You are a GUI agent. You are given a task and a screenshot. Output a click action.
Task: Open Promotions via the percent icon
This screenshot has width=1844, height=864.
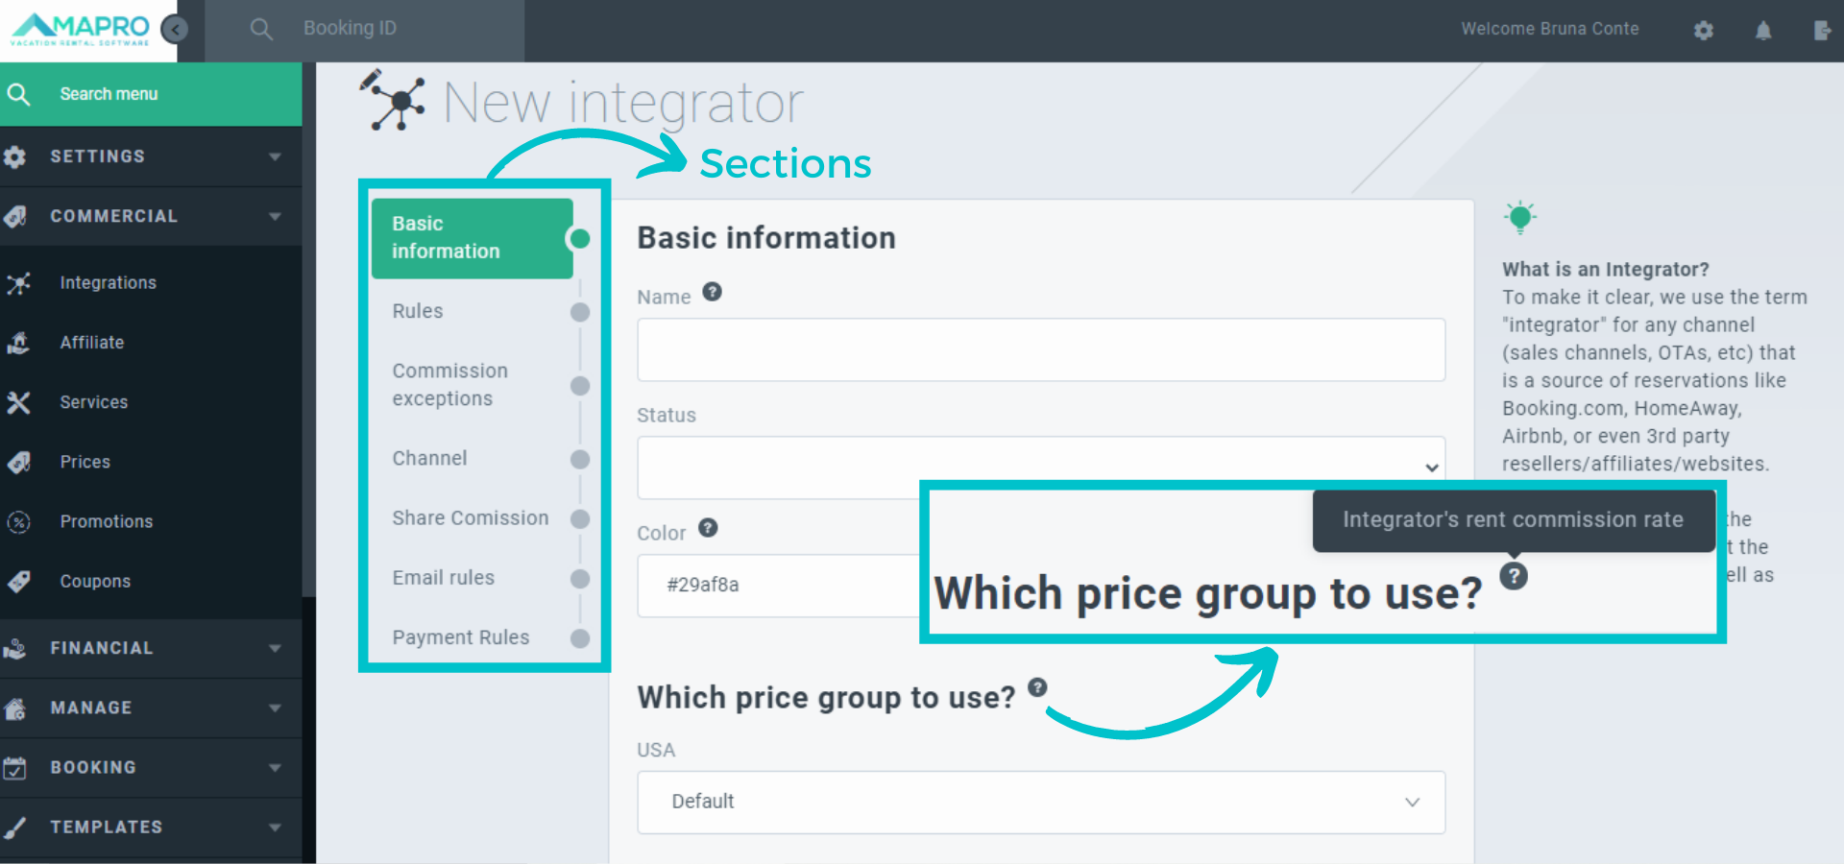[x=19, y=521]
